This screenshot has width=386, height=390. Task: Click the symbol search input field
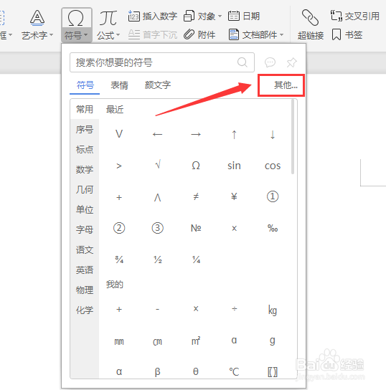[162, 62]
